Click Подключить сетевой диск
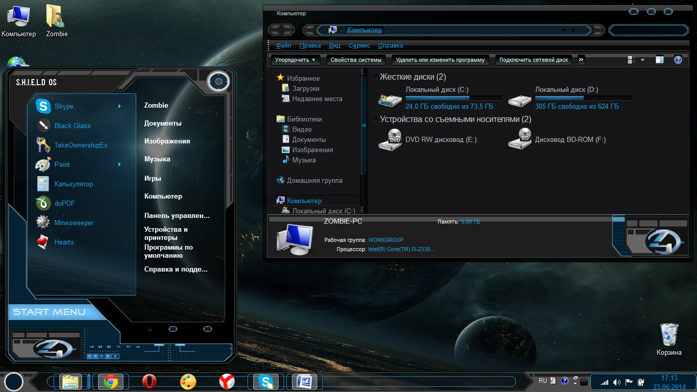This screenshot has width=697, height=392. tap(534, 60)
